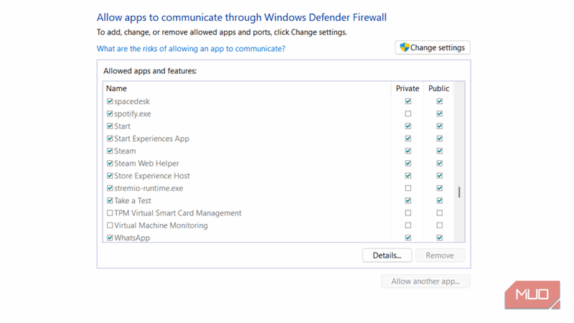This screenshot has width=574, height=323.
Task: Select the Store Experience Host row text
Action: [x=152, y=176]
